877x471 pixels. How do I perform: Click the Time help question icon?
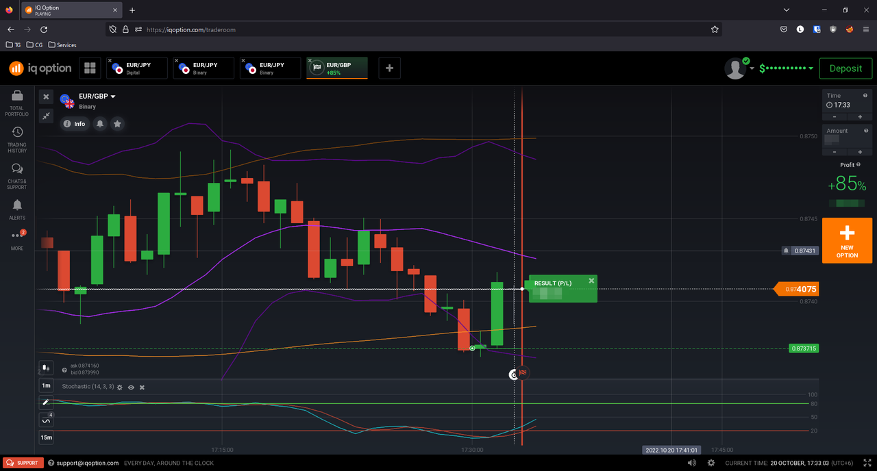(866, 96)
